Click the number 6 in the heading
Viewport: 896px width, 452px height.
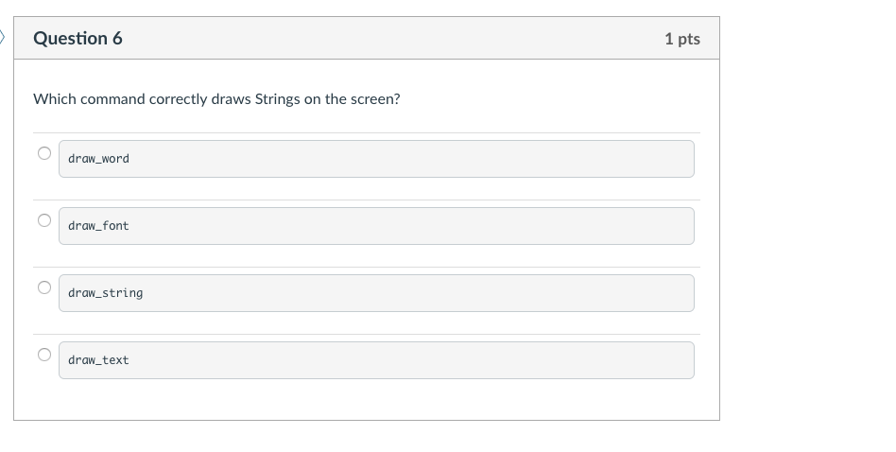click(x=117, y=39)
